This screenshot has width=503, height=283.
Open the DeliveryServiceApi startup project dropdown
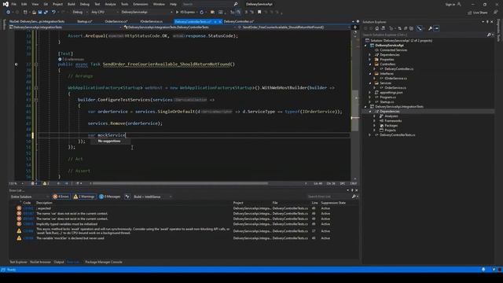[147, 13]
